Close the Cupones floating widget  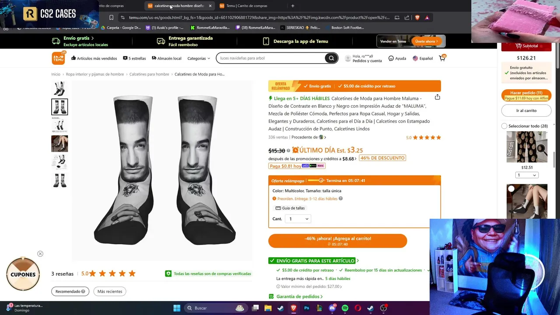pos(40,254)
